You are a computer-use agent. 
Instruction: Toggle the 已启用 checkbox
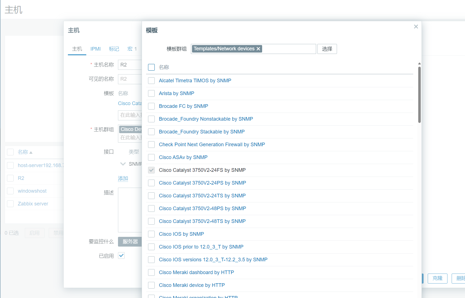point(121,255)
